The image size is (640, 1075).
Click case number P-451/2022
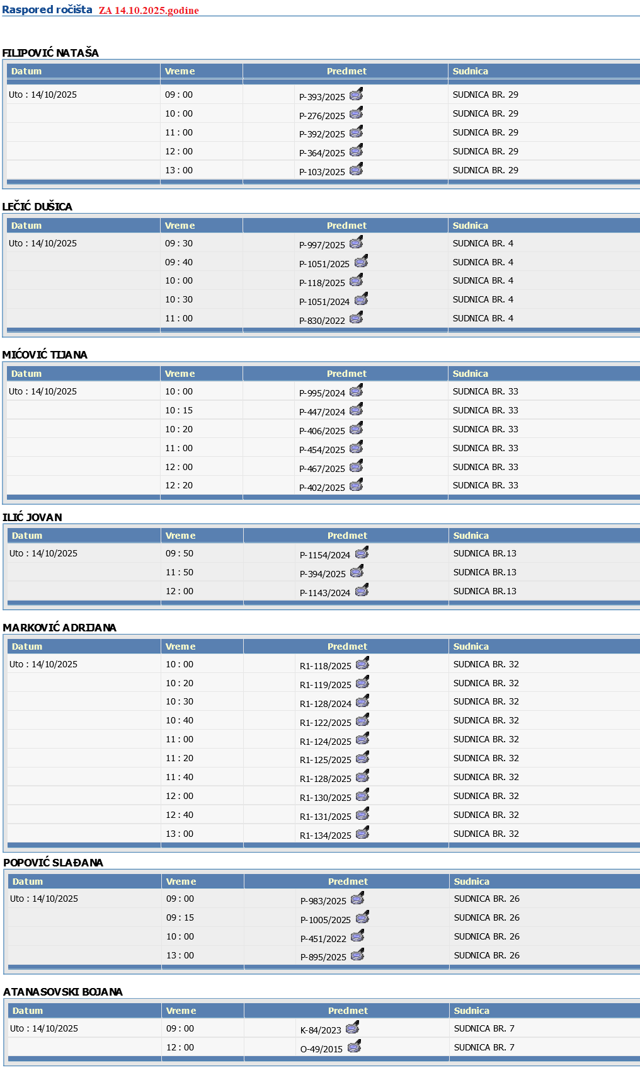click(323, 939)
